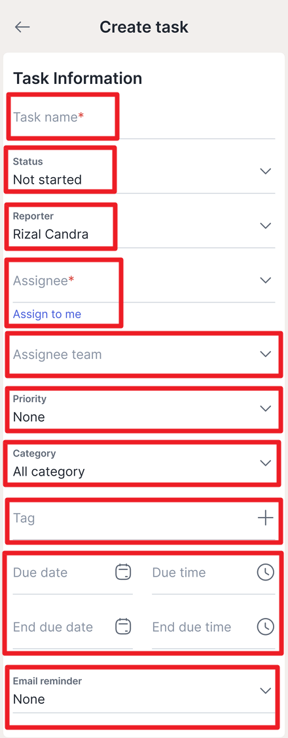Click the Assign to me link
The width and height of the screenshot is (288, 738).
47,314
